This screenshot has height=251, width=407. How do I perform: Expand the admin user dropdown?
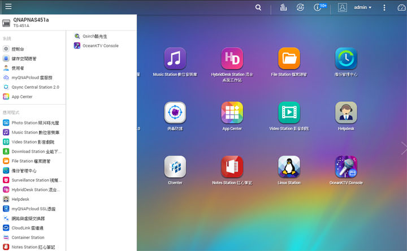coord(362,7)
